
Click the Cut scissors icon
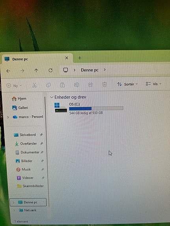tap(34, 85)
